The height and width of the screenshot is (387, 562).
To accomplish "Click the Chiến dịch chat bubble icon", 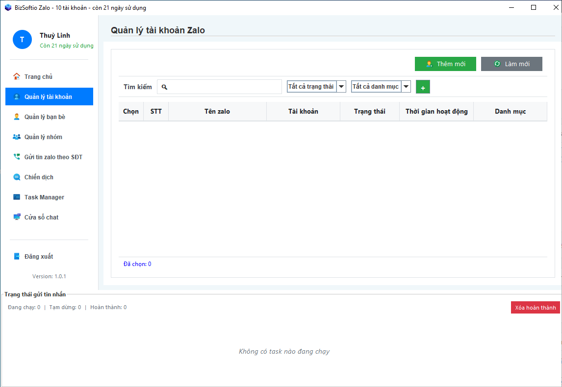I will [17, 177].
